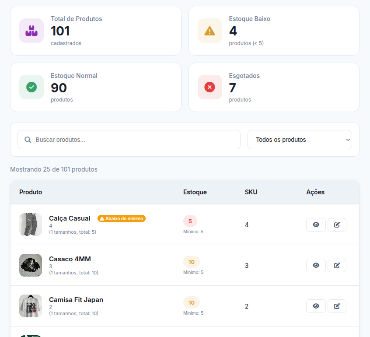View Camisa Fit Japan with eye button
Viewport: 370px width, 337px height.
pos(316,306)
